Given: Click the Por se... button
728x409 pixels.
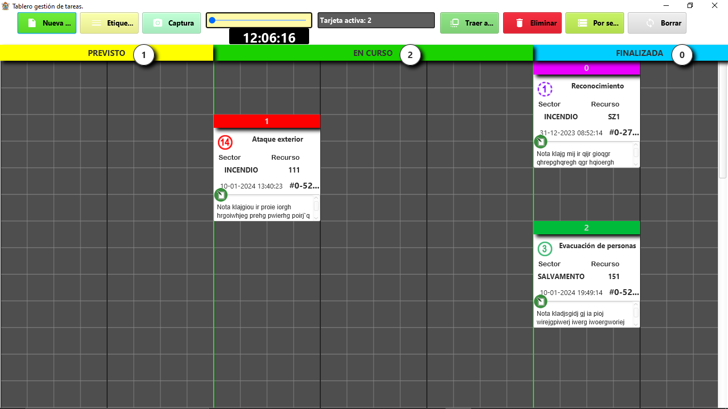Looking at the screenshot, I should click(x=595, y=23).
